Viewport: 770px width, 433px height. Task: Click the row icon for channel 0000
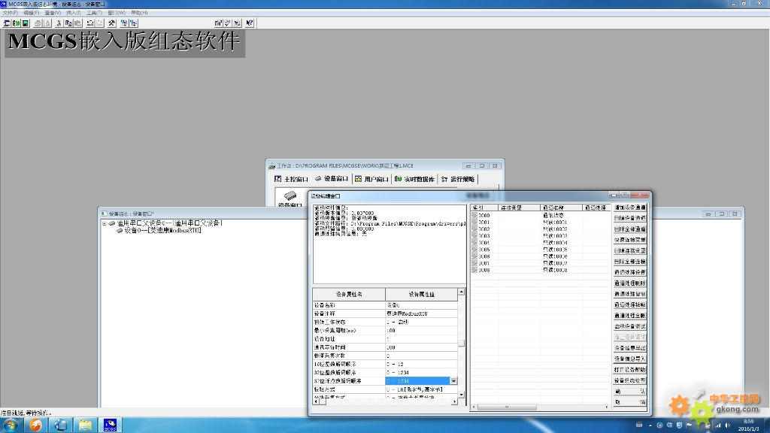(x=474, y=215)
